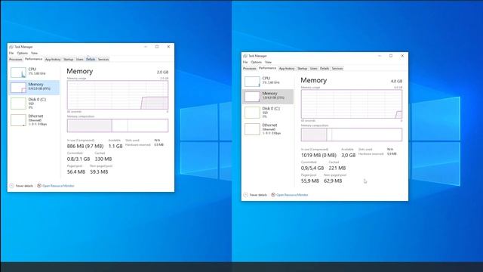Switch to Details tab in right window
This screenshot has width=483, height=272.
tap(325, 69)
